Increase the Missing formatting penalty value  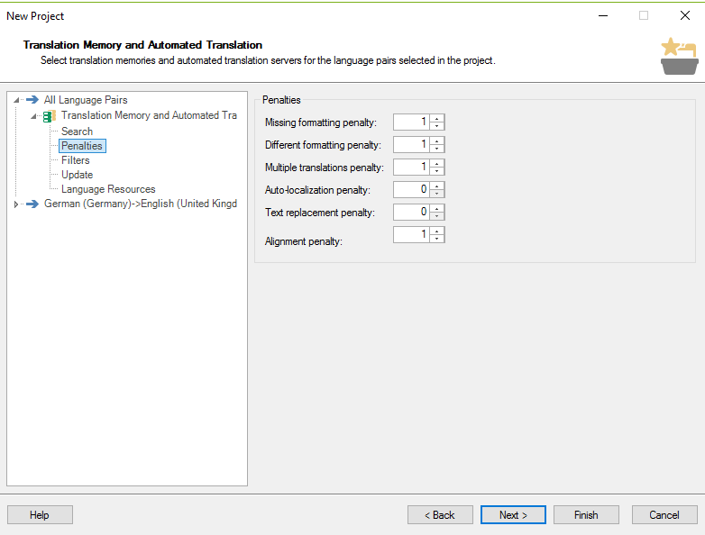point(436,118)
